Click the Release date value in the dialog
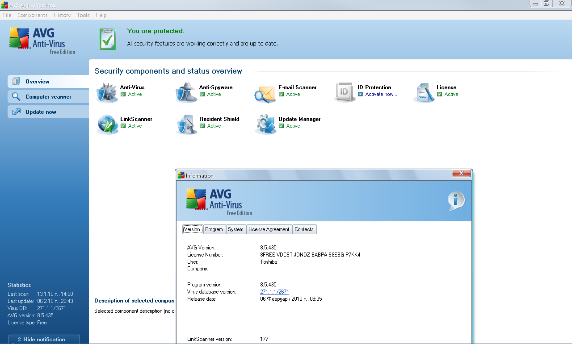Image resolution: width=572 pixels, height=344 pixels. point(291,299)
